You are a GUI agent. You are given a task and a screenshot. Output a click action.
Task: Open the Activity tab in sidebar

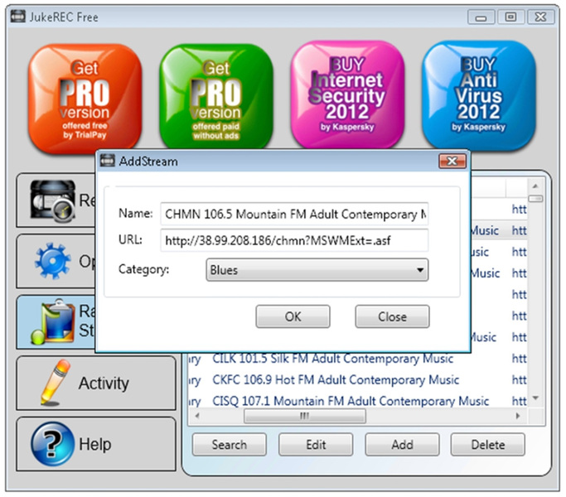pyautogui.click(x=96, y=383)
